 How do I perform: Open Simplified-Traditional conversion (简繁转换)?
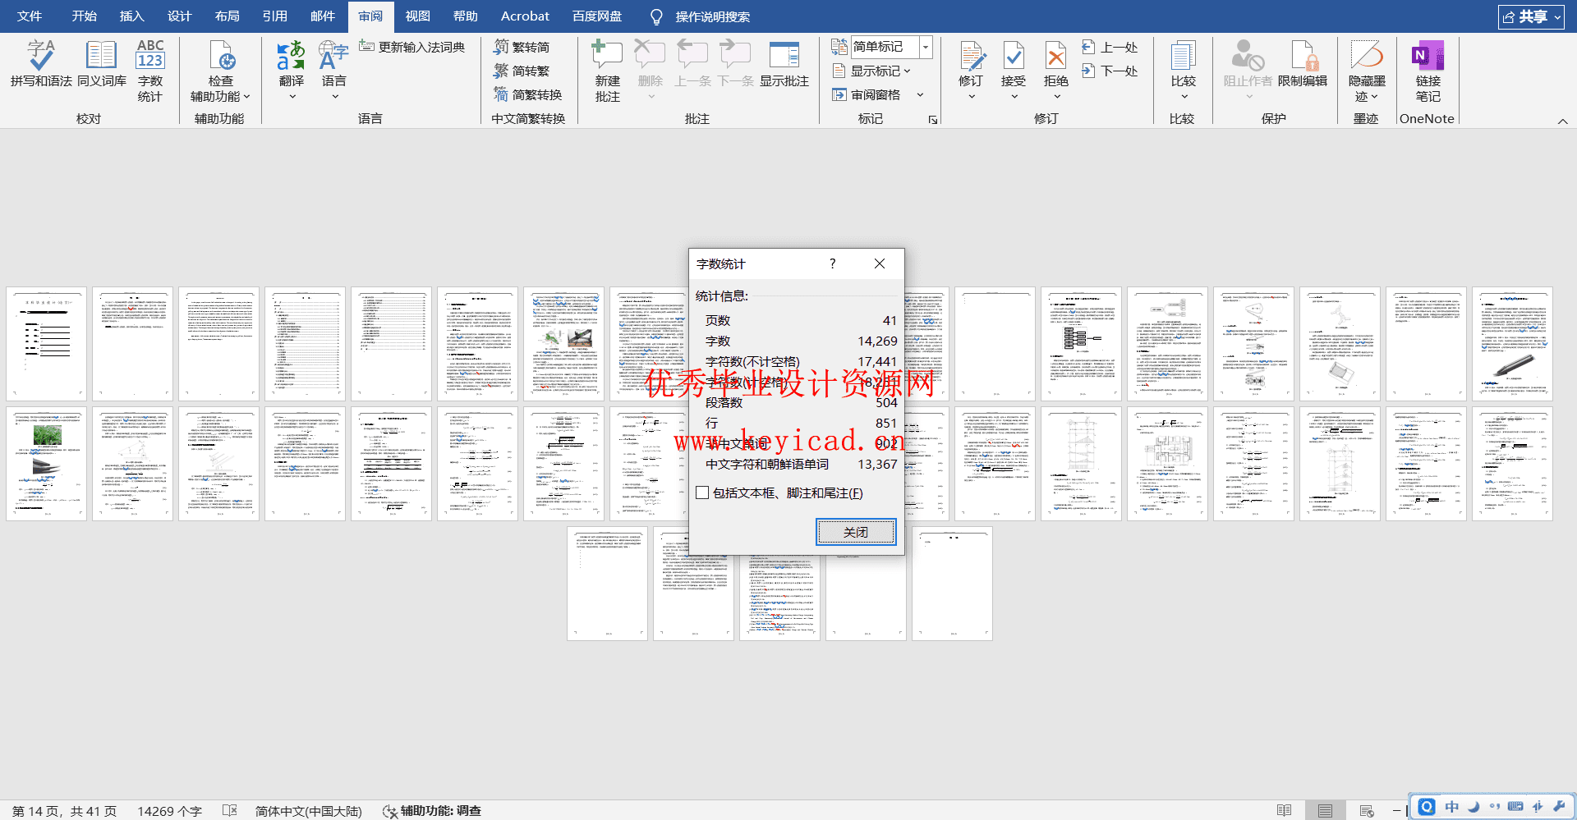click(x=528, y=94)
